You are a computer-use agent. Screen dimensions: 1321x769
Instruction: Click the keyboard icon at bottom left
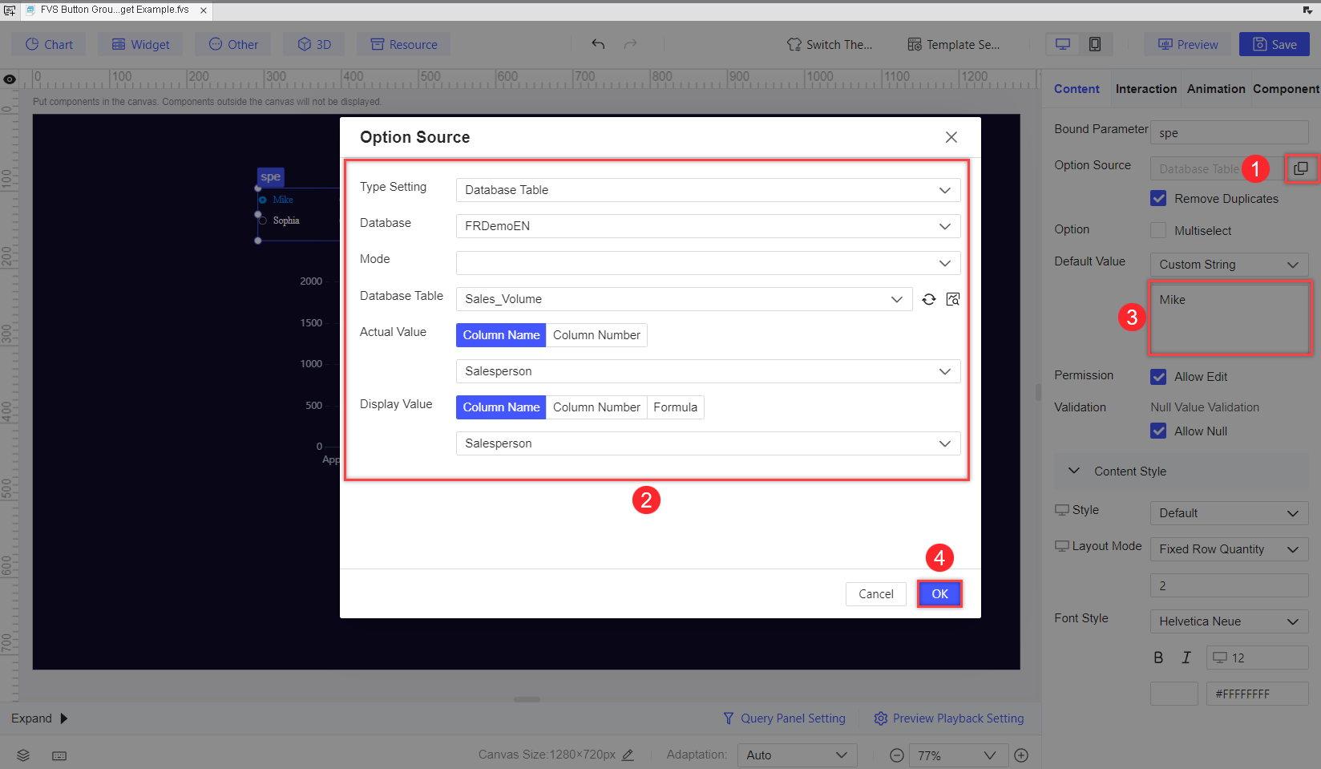click(59, 755)
